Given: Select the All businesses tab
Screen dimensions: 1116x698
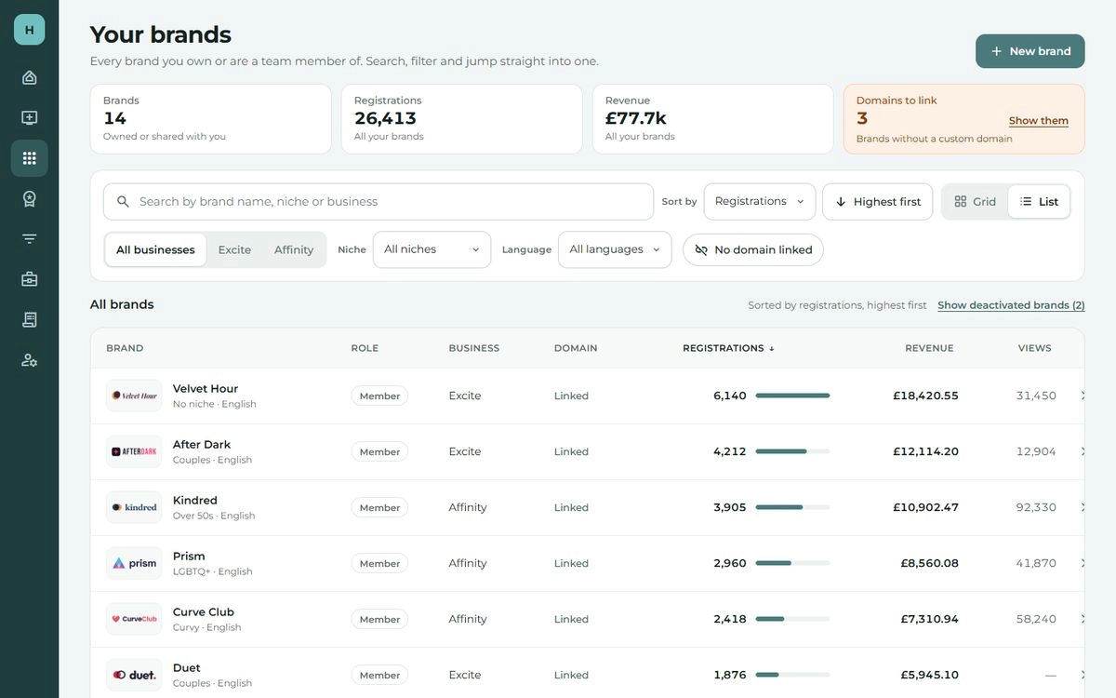Looking at the screenshot, I should pos(155,249).
